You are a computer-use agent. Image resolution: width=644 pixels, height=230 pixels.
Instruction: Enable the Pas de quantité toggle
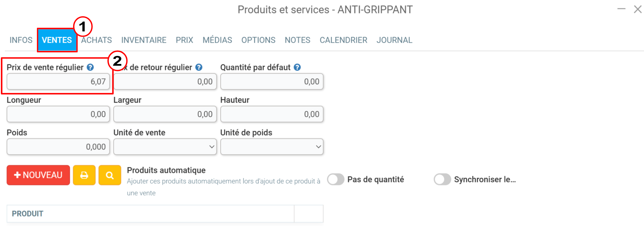click(x=336, y=179)
